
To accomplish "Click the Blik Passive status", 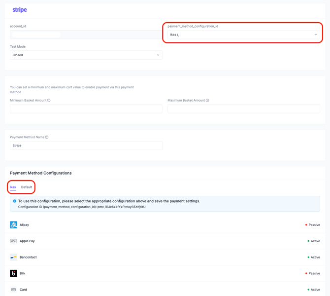I will [313, 273].
